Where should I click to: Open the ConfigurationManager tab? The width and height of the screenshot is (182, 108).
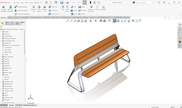pos(12,24)
